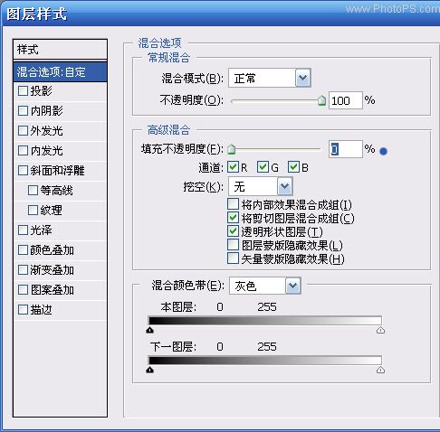Open the 混合颜色带 dropdown showing 灰色
The width and height of the screenshot is (440, 432).
[x=265, y=286]
